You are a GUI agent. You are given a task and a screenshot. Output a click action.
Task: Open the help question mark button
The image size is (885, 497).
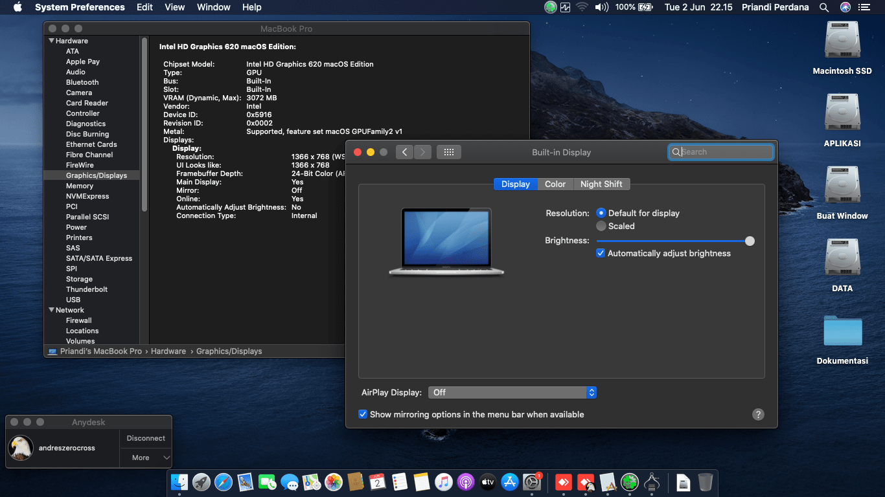[759, 415]
